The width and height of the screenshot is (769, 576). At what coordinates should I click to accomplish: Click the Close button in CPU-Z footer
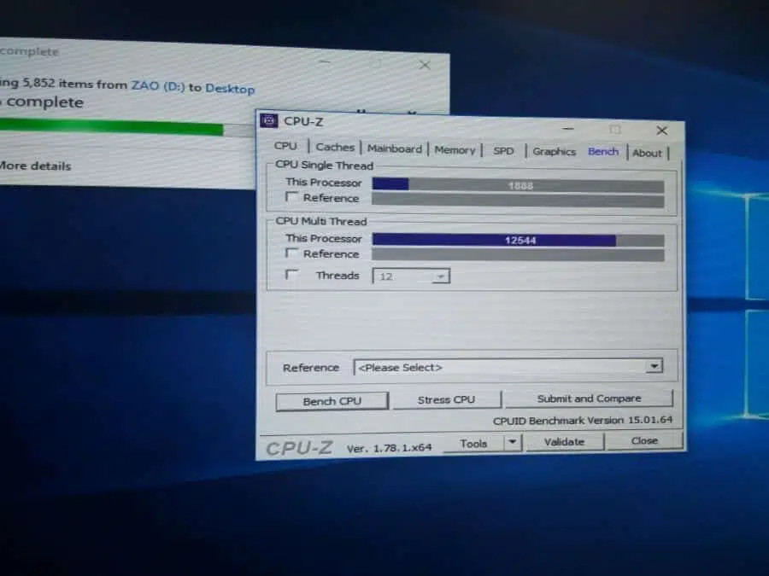pyautogui.click(x=644, y=441)
